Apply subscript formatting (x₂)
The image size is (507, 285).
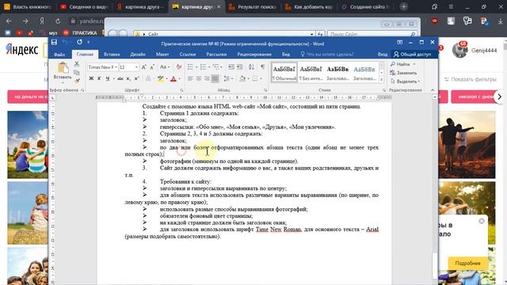(x=128, y=78)
